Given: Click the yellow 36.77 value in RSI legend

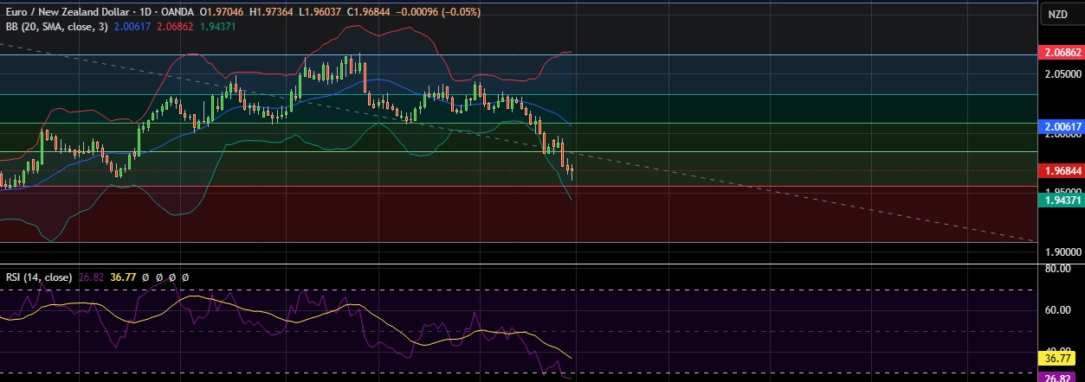Looking at the screenshot, I should (x=125, y=277).
